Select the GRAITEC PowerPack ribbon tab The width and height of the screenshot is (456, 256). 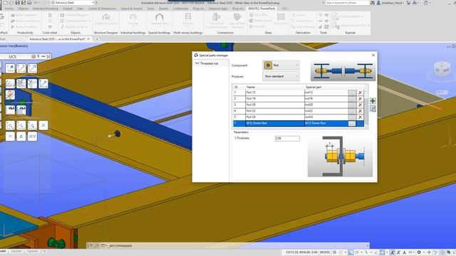pyautogui.click(x=261, y=9)
